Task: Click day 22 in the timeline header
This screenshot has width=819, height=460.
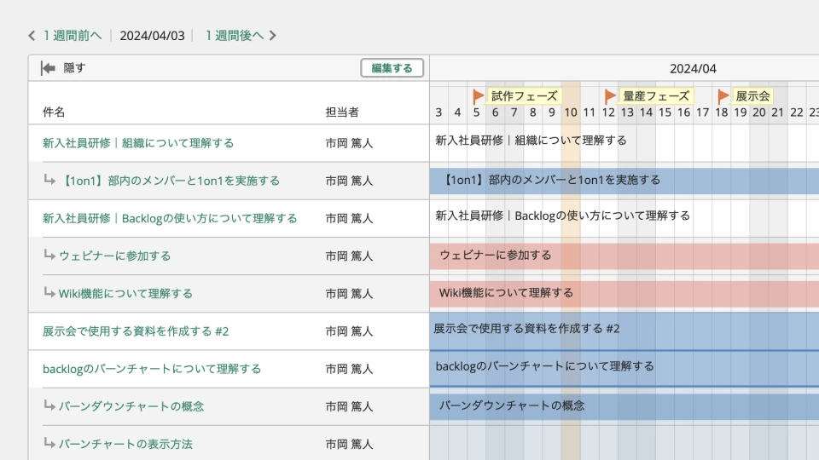Action: 797,112
